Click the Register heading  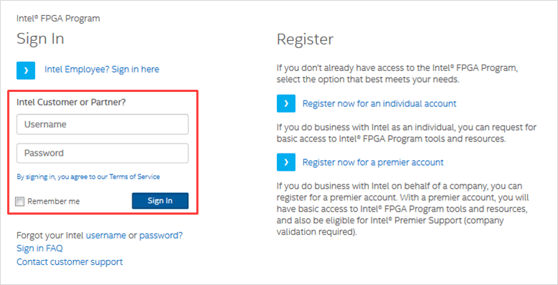pos(306,39)
